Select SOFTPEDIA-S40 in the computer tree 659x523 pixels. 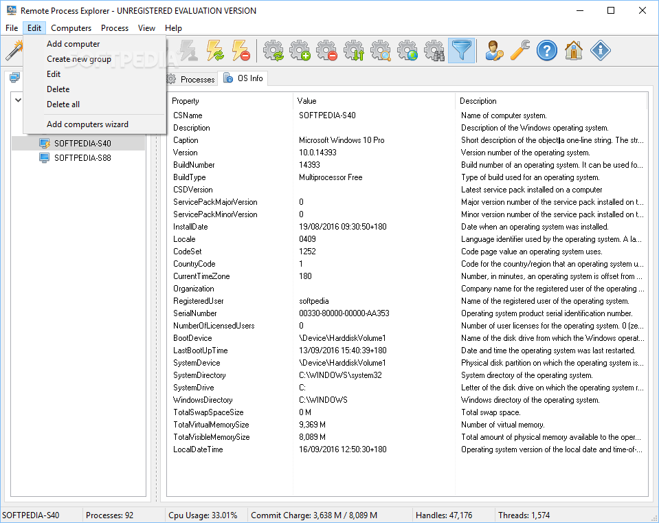(82, 144)
